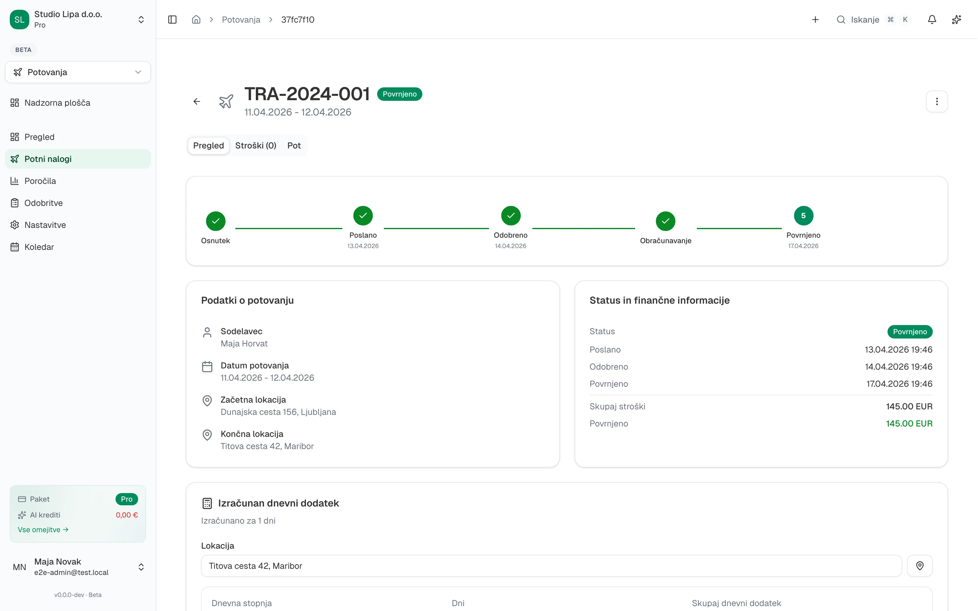
Task: Click the Nadzorna plošča dashboard icon
Action: 15,103
